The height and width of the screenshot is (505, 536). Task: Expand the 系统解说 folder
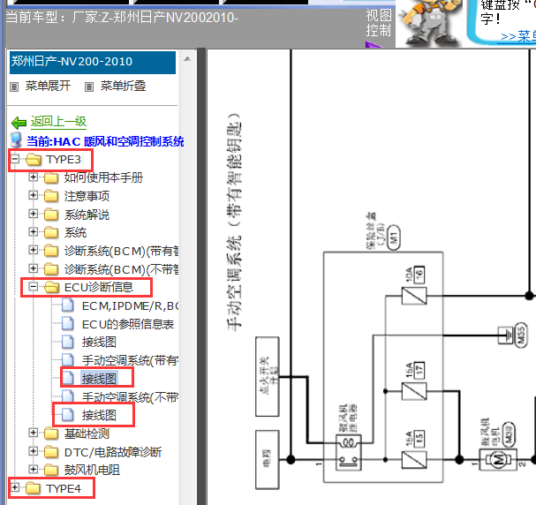34,214
